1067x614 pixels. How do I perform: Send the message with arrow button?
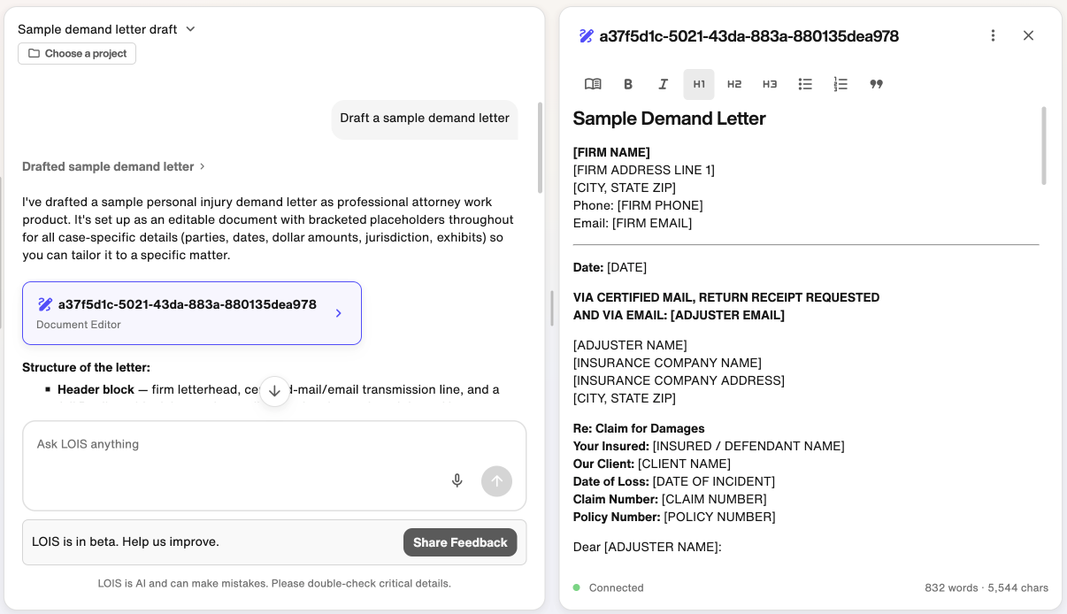pos(496,481)
